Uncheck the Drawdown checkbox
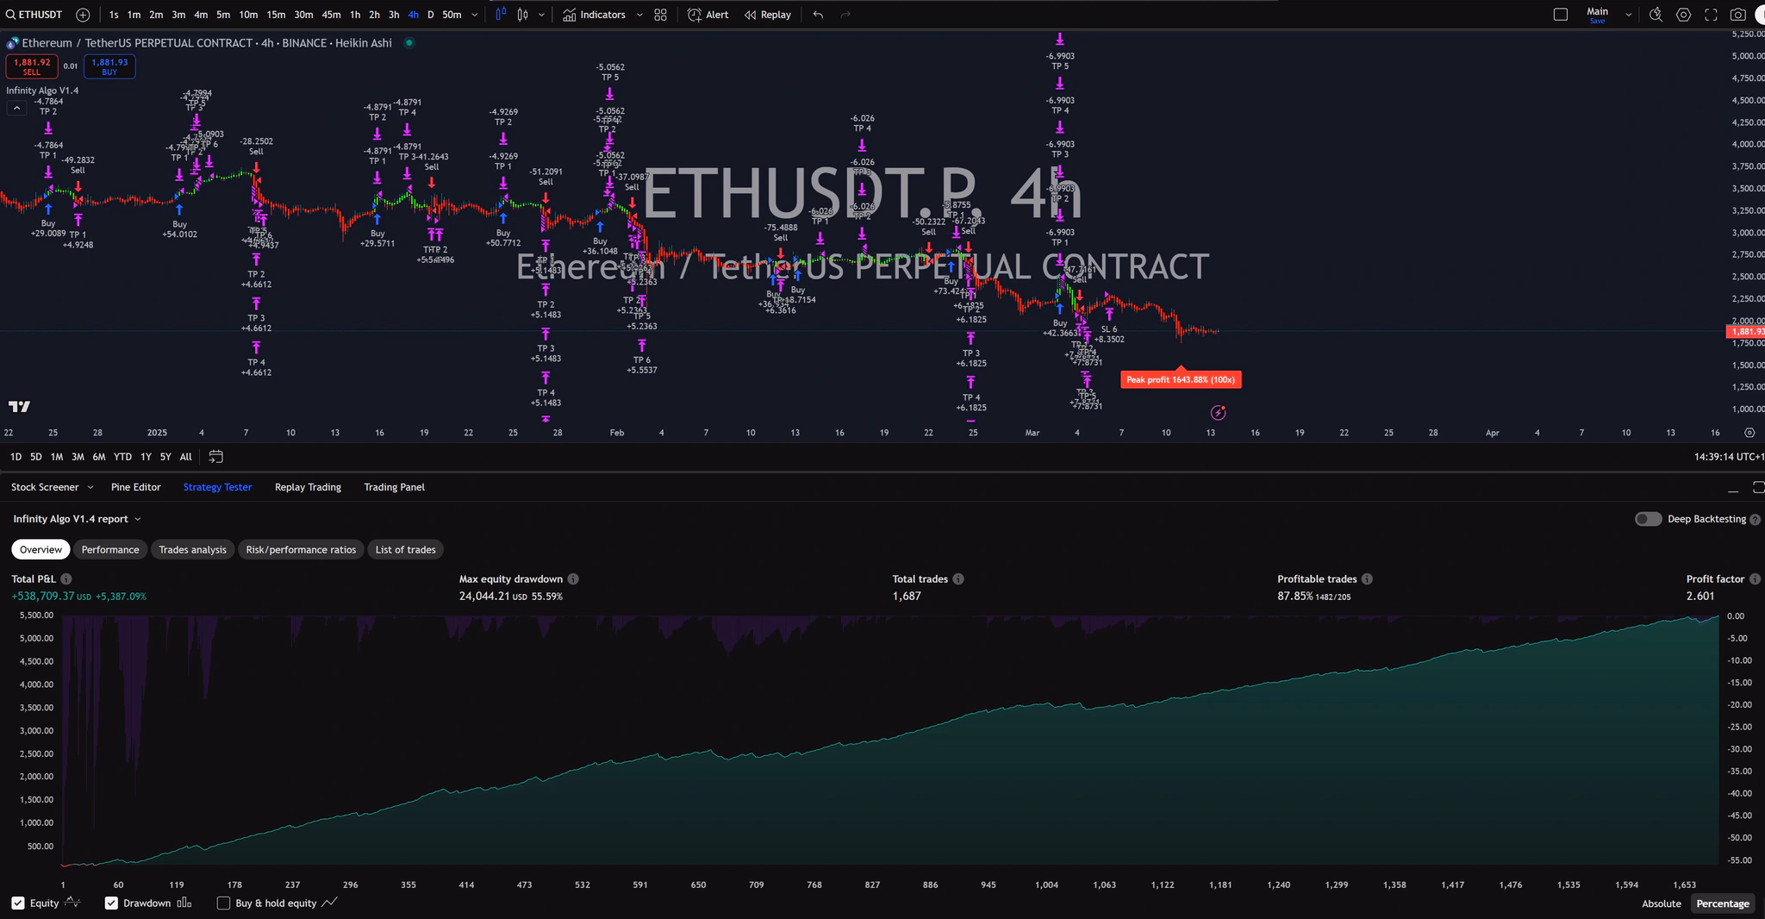Screen dimensions: 1765x919 click(111, 903)
